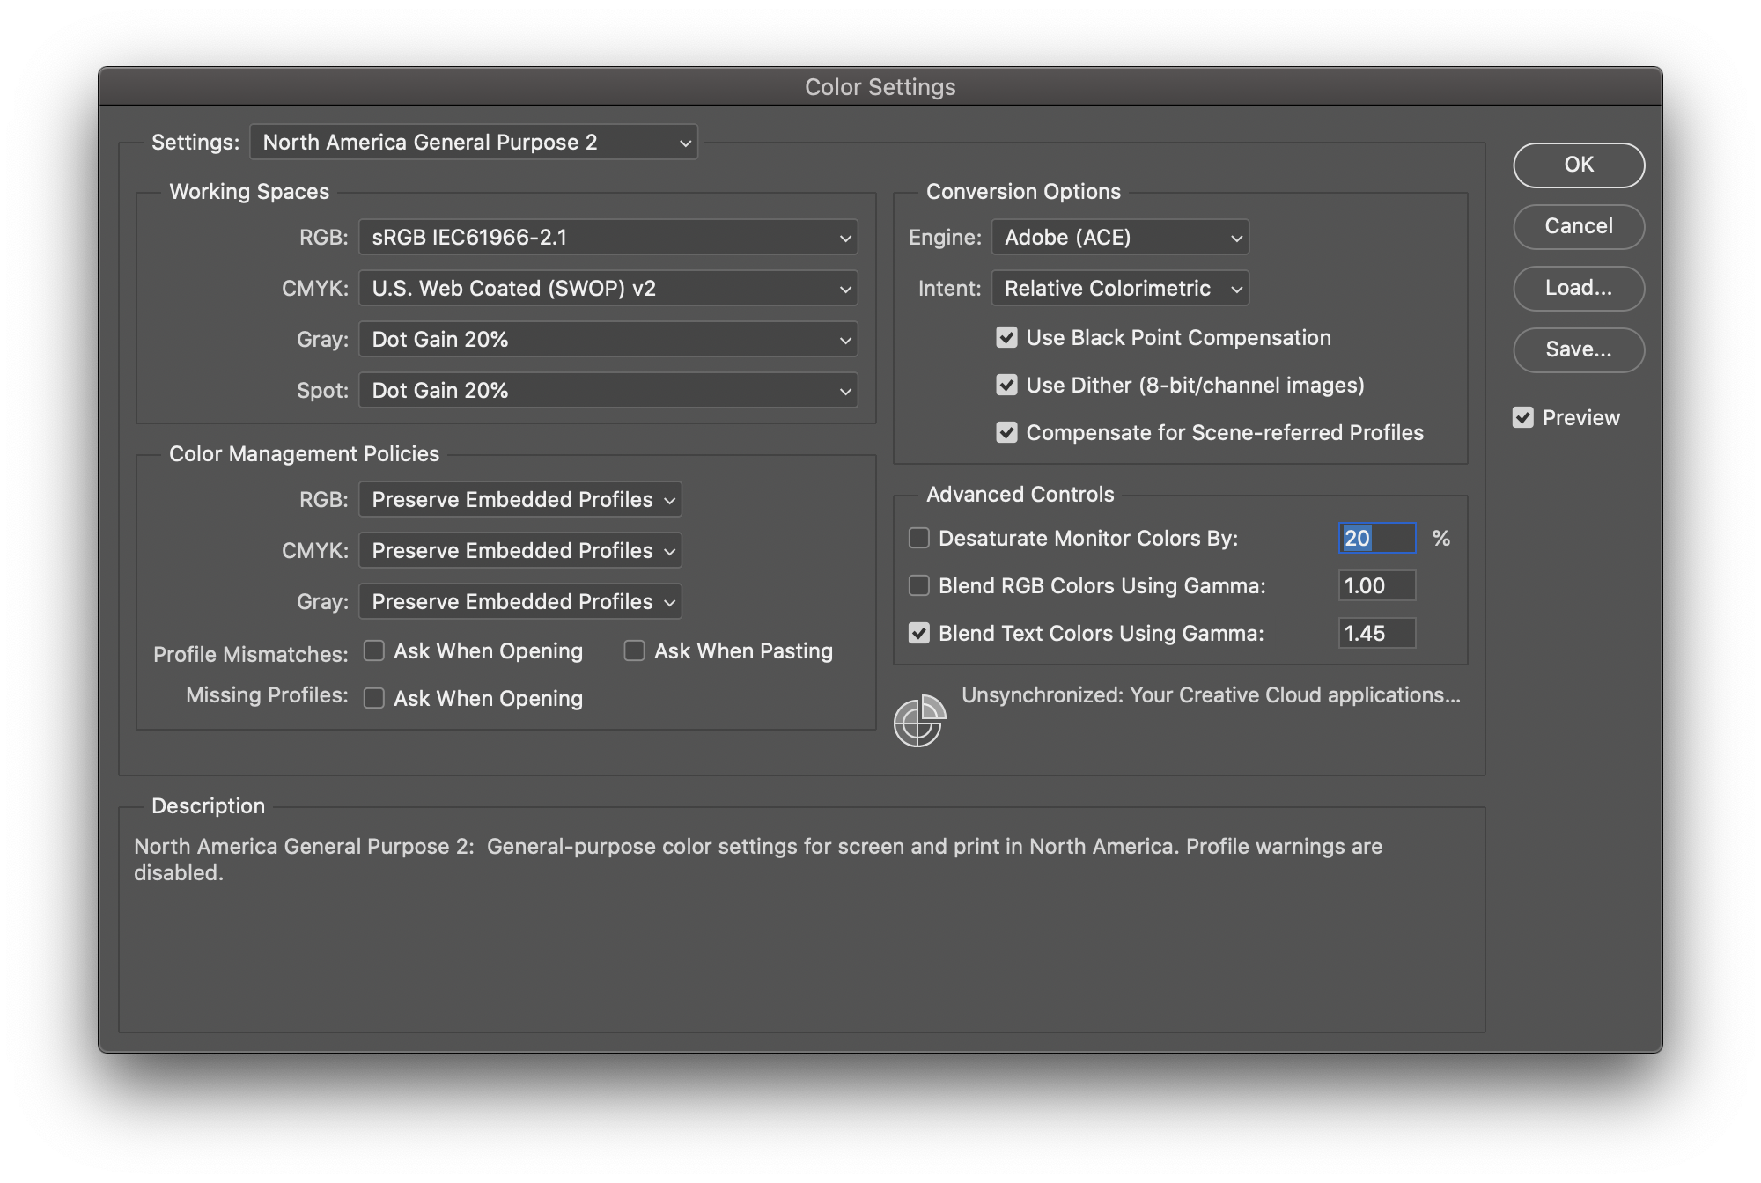Open the CMYK working space dropdown

[x=607, y=288]
